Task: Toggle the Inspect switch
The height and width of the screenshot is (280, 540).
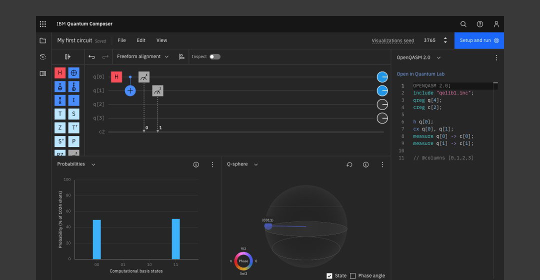Action: point(215,57)
